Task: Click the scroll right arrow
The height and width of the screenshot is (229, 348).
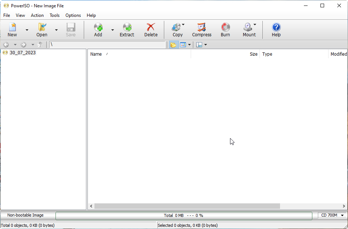Action: point(344,206)
